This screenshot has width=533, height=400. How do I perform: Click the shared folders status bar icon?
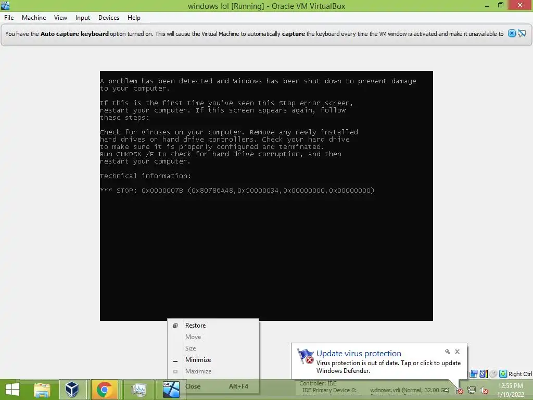pos(473,374)
